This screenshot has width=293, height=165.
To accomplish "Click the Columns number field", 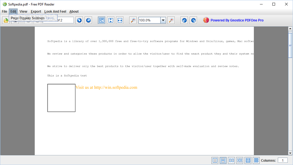I will coord(283,161).
